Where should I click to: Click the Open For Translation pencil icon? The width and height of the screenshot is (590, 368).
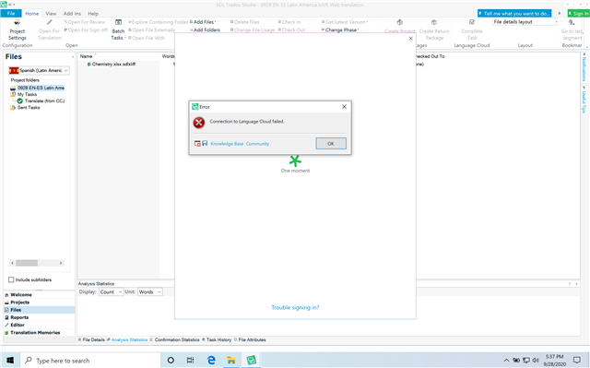pyautogui.click(x=49, y=22)
